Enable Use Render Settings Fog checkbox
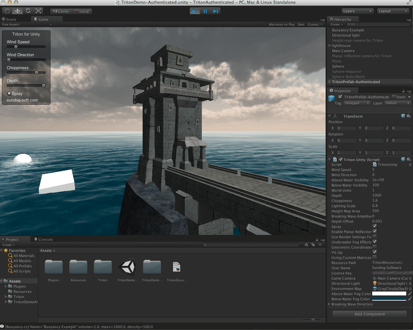 point(375,237)
